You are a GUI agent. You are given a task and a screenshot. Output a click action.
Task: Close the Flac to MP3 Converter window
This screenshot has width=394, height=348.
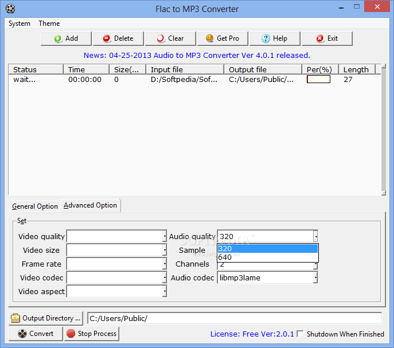coord(377,6)
